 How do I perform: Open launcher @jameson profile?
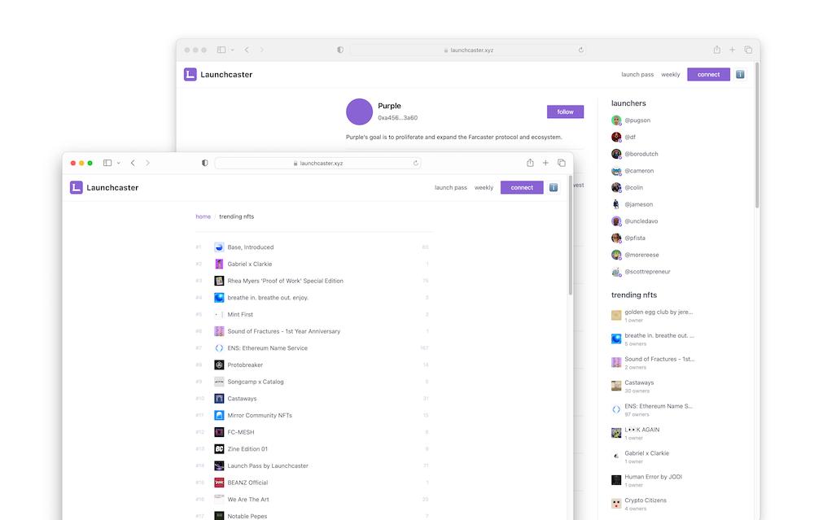coord(632,204)
